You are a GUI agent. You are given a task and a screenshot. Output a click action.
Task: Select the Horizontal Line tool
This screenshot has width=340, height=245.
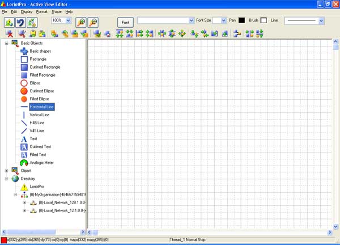[42, 107]
